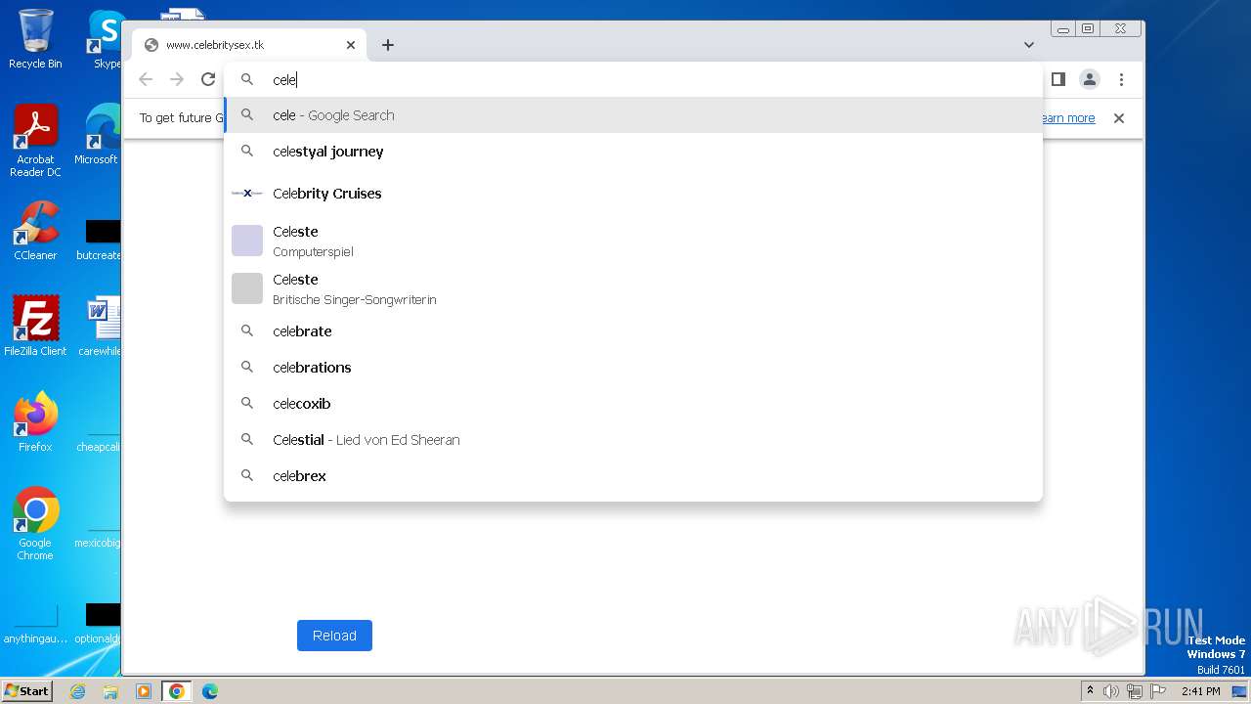
Task: Open the butcreate desktop file
Action: point(99,240)
